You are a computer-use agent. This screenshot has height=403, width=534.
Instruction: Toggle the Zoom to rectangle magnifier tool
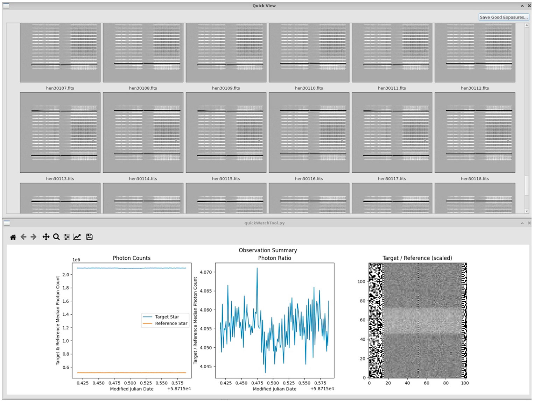click(x=56, y=237)
